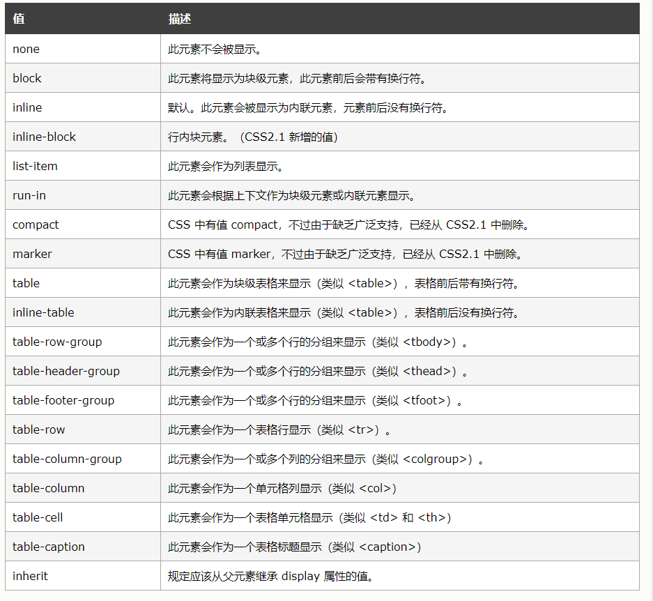Click description mentioning 根据上下文
The width and height of the screenshot is (653, 601).
pyautogui.click(x=292, y=195)
